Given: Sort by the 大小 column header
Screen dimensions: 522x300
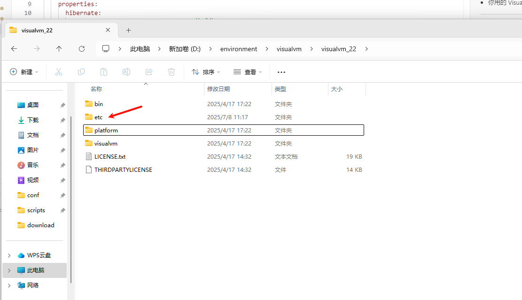Looking at the screenshot, I should (x=336, y=89).
